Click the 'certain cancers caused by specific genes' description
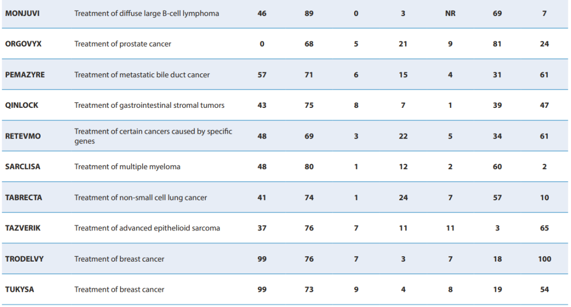Image resolution: width=571 pixels, height=307 pixels. pos(153,136)
